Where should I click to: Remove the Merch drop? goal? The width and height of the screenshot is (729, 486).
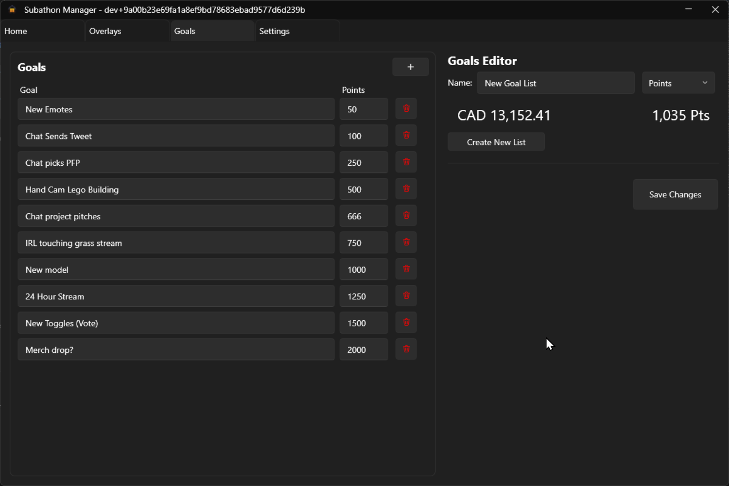pos(406,349)
